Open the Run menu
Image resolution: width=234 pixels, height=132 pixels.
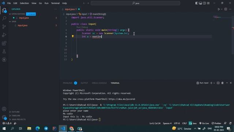46,3
